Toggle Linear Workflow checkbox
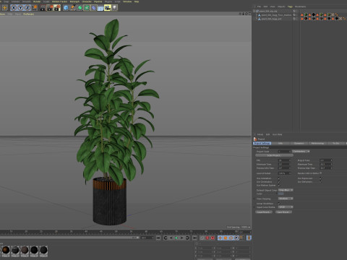 [x=279, y=204]
